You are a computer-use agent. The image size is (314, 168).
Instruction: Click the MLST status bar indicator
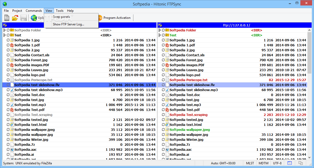click(250, 163)
